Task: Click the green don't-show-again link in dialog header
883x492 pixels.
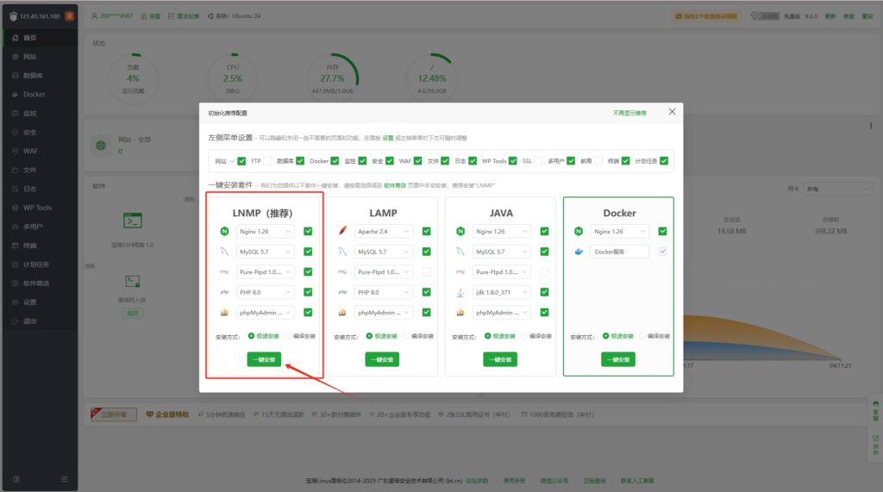Action: tap(629, 113)
